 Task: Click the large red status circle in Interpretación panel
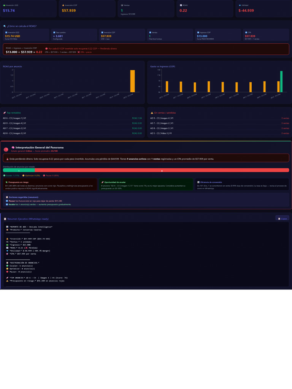point(6,149)
